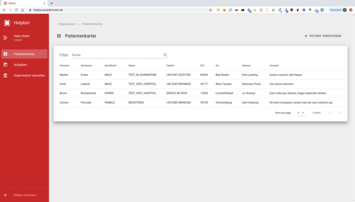
Task: Go to the next table page arrow
Action: click(x=340, y=113)
